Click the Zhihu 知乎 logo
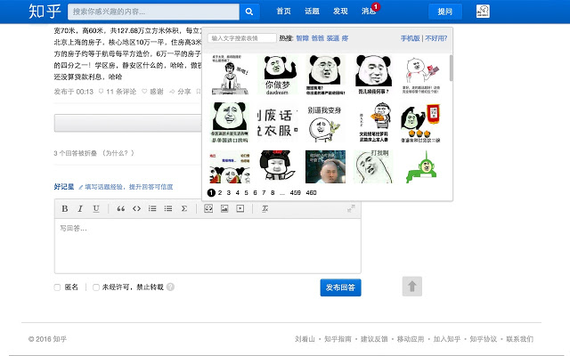570x356 pixels. pos(45,12)
